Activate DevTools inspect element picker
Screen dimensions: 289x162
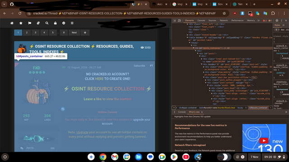175,20
